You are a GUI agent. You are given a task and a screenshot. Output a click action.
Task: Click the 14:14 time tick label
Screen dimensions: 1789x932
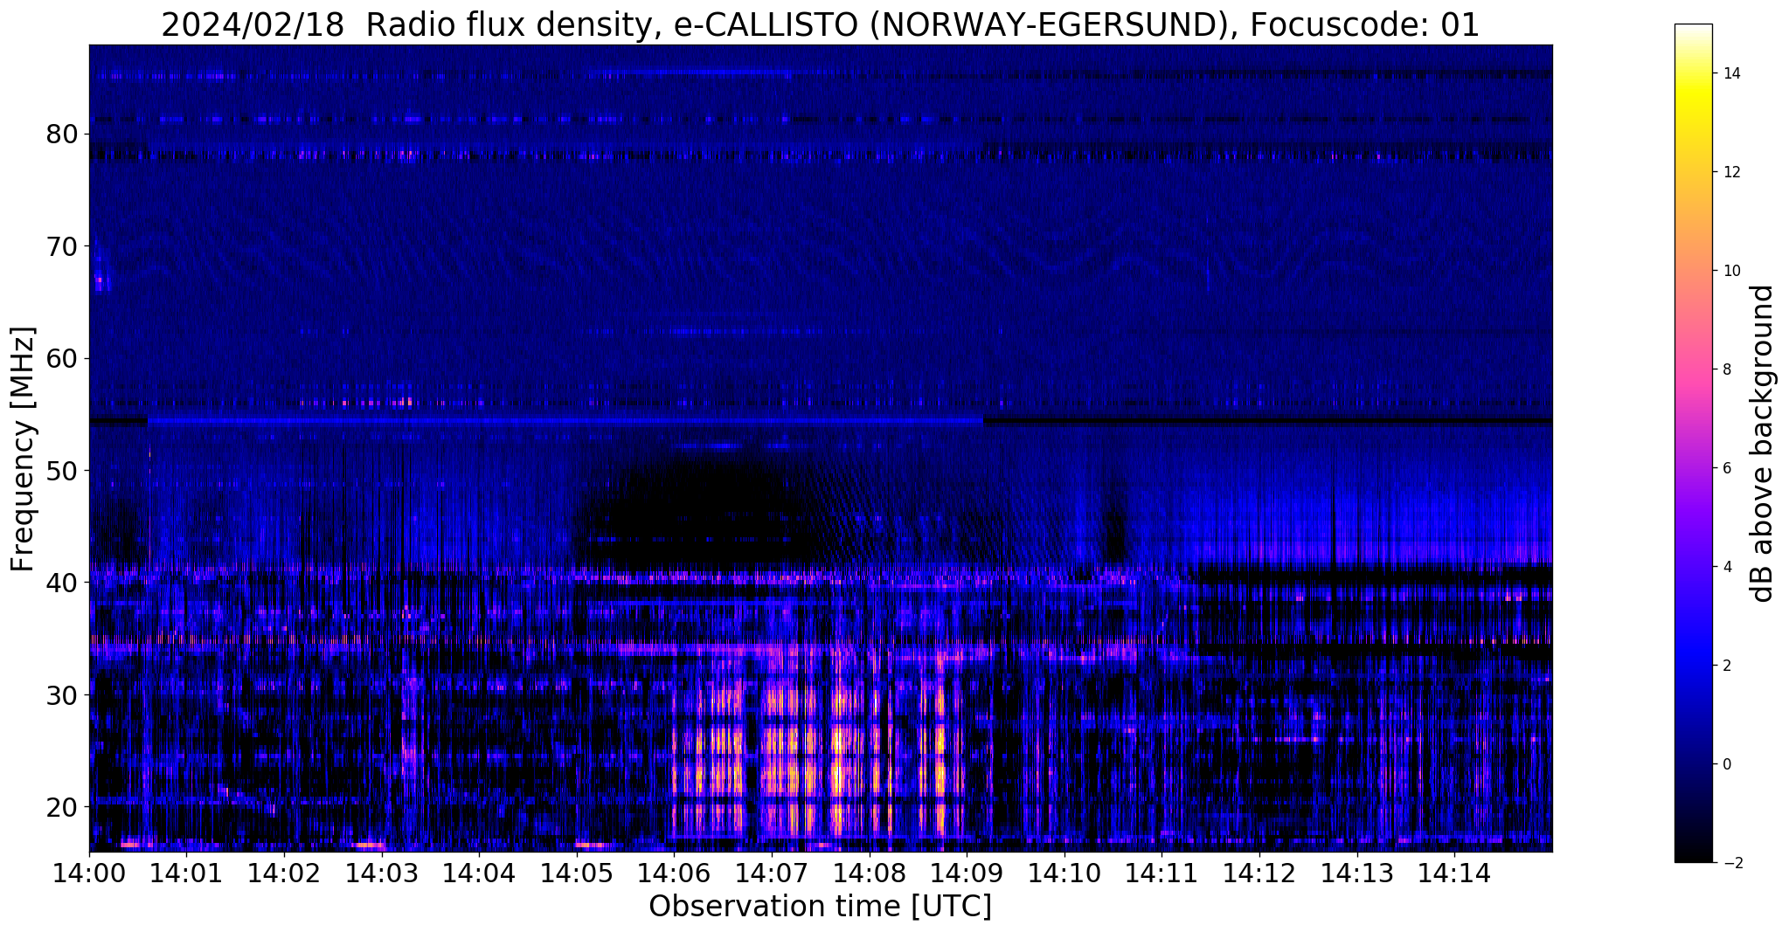[1454, 873]
